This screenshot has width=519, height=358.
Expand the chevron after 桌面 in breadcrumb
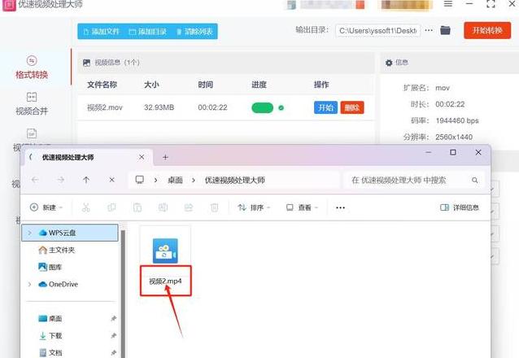click(194, 180)
